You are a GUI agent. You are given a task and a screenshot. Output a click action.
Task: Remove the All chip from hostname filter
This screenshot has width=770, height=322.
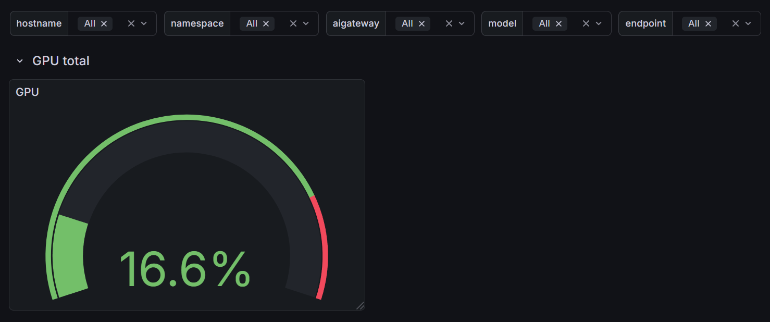[x=104, y=23]
